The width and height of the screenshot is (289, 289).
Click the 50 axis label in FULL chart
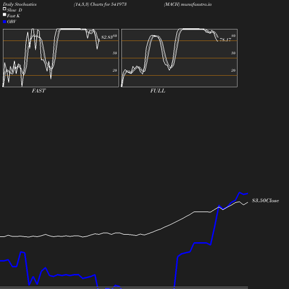[x=234, y=53]
